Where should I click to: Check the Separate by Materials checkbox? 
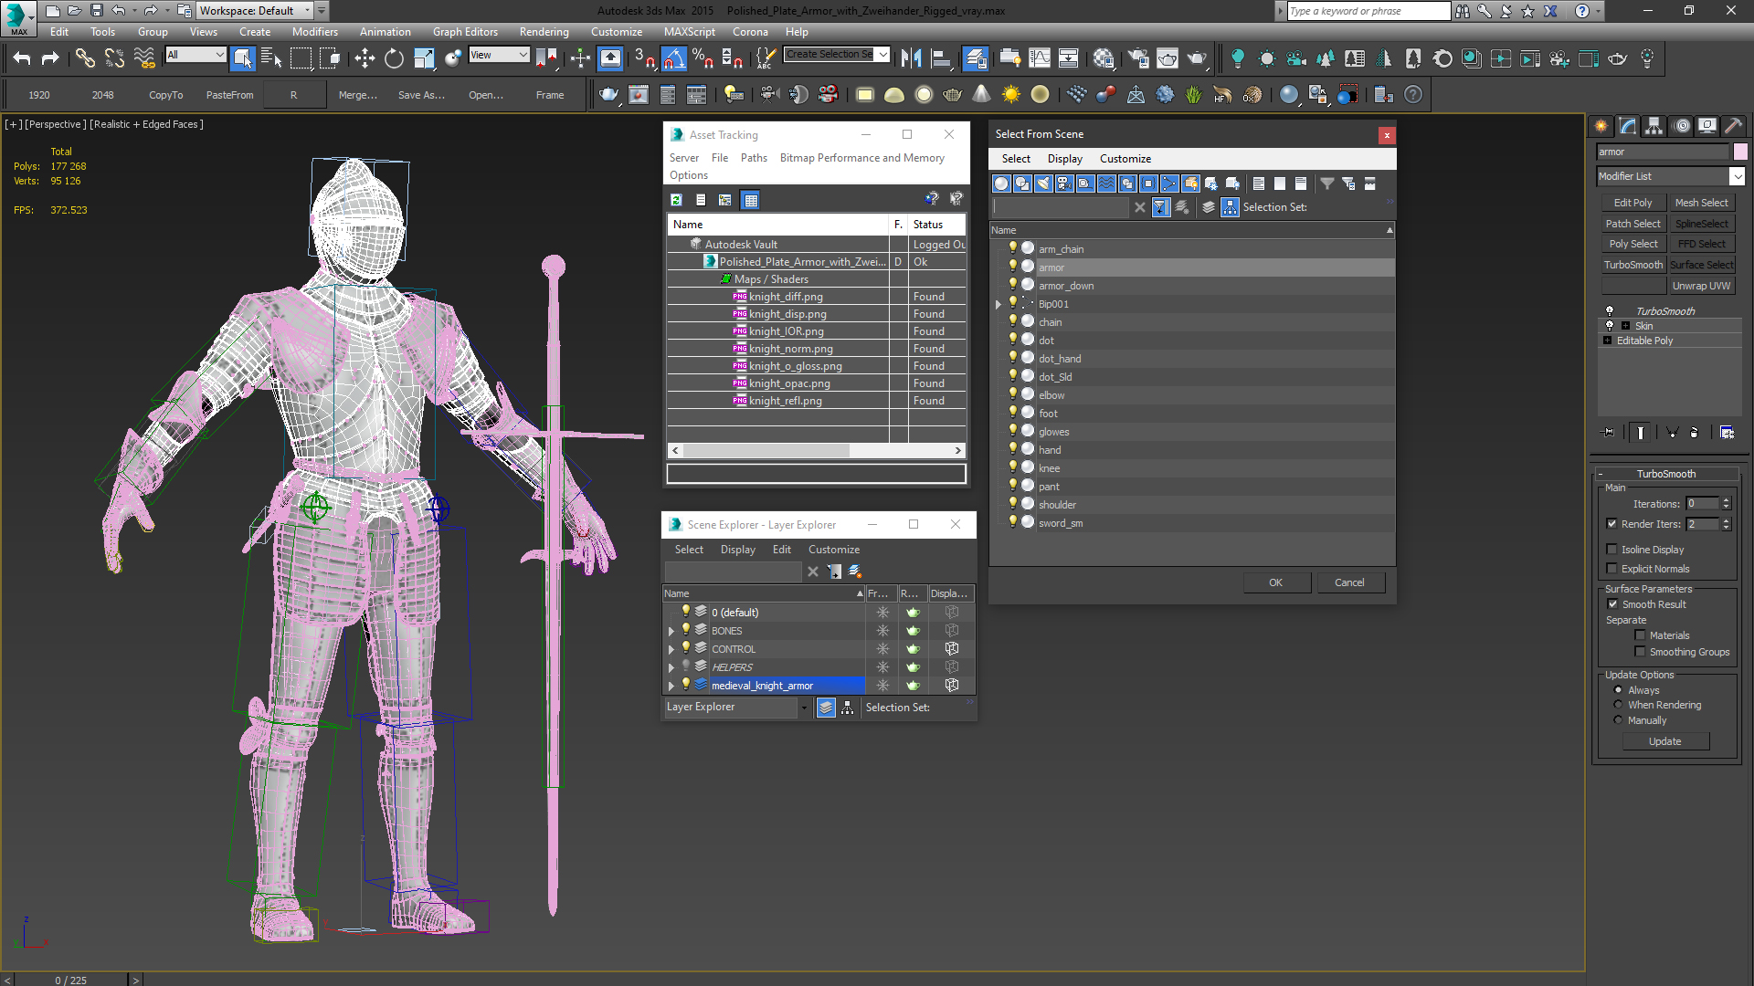point(1641,635)
